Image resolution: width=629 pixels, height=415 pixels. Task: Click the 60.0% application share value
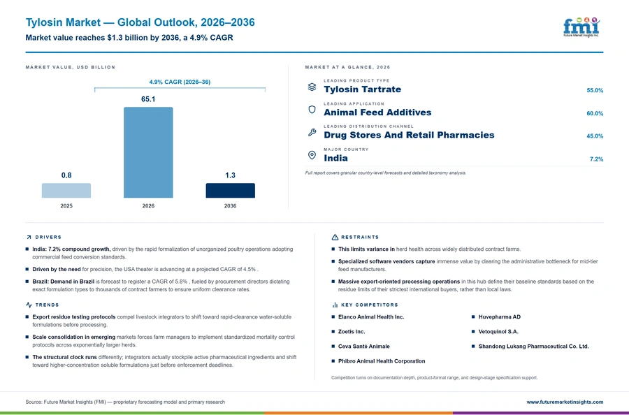[595, 113]
